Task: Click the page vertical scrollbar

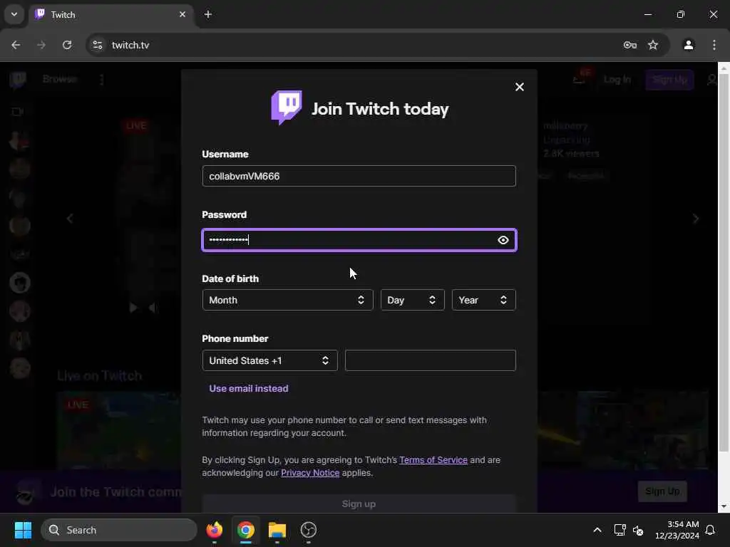Action: click(723, 263)
